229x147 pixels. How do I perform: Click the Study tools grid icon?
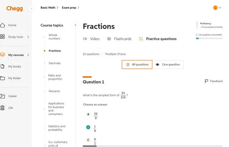click(x=2, y=36)
